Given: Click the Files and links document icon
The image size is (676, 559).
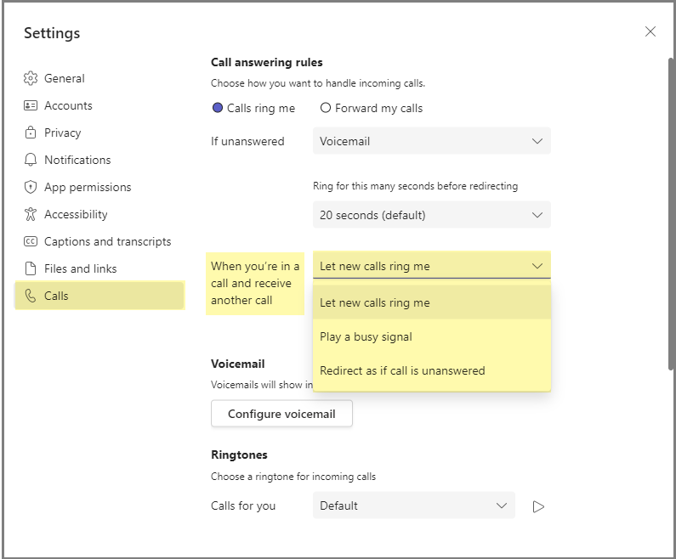Looking at the screenshot, I should [x=31, y=268].
